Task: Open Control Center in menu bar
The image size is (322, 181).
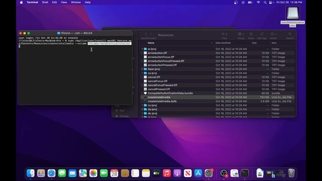Action: tap(271, 3)
